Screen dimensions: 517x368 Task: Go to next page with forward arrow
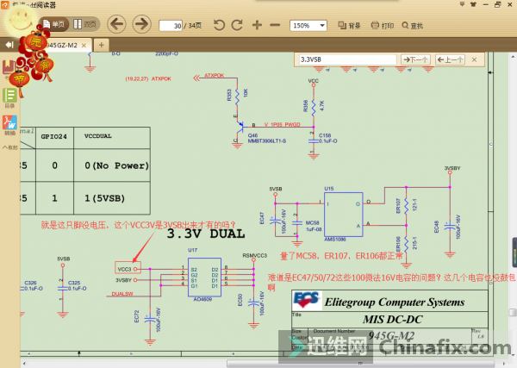[142, 24]
